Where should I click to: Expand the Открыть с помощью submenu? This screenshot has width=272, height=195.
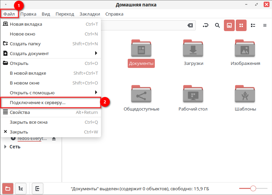point(51,93)
